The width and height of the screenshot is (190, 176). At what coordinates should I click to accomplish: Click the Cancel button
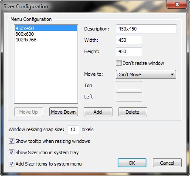[167, 163]
